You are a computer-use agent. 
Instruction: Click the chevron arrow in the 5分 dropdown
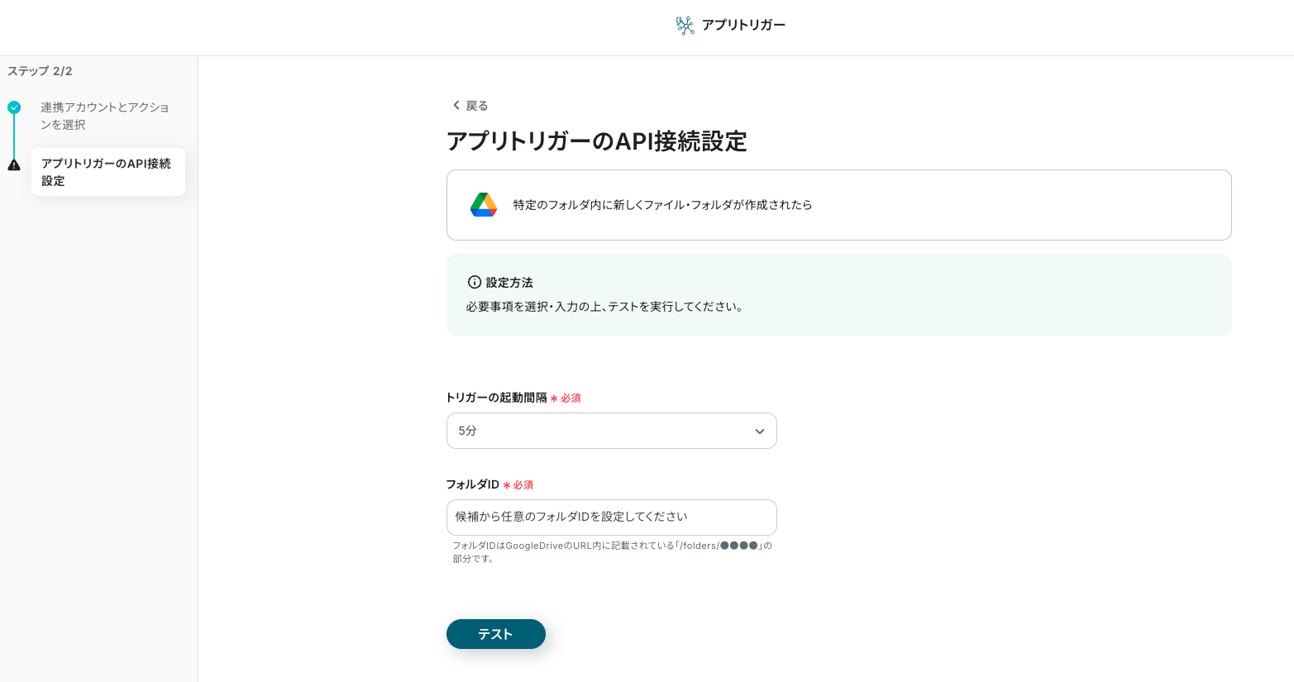point(759,432)
